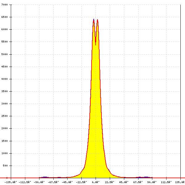185x185 pixels.
Task: Select the 2500 y-axis label
Action: (5, 116)
